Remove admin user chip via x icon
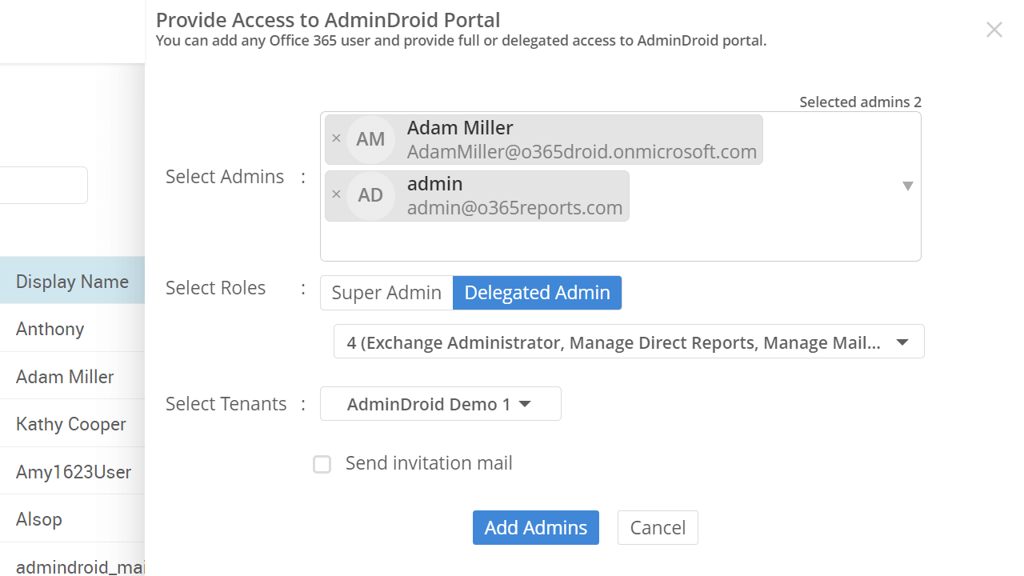The height and width of the screenshot is (576, 1024). [336, 195]
